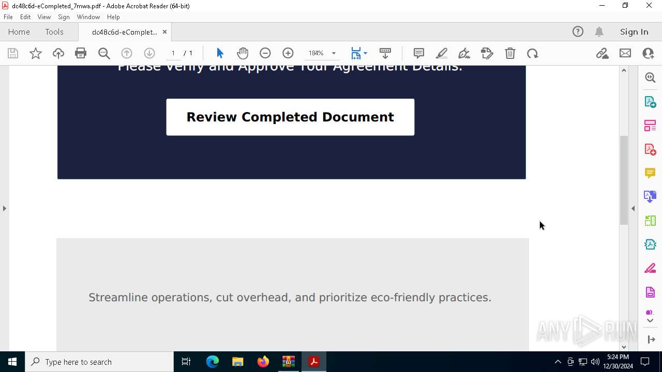Open the Window menu
This screenshot has height=372, width=662.
pos(88,17)
